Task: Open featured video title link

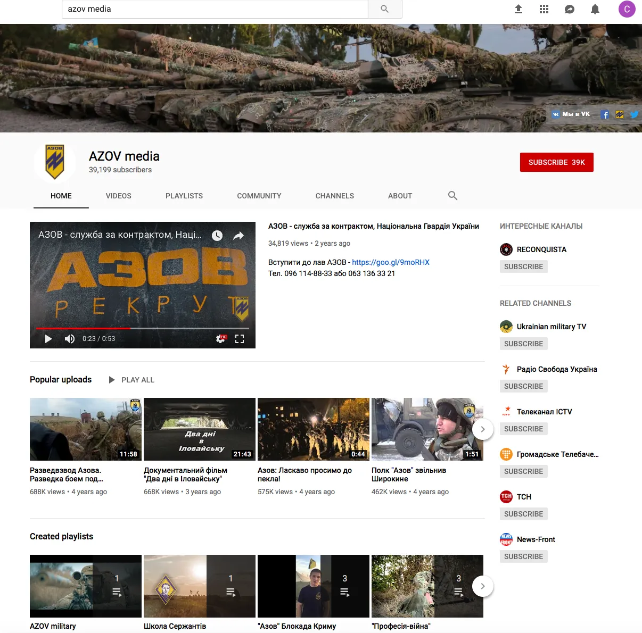Action: (x=374, y=226)
